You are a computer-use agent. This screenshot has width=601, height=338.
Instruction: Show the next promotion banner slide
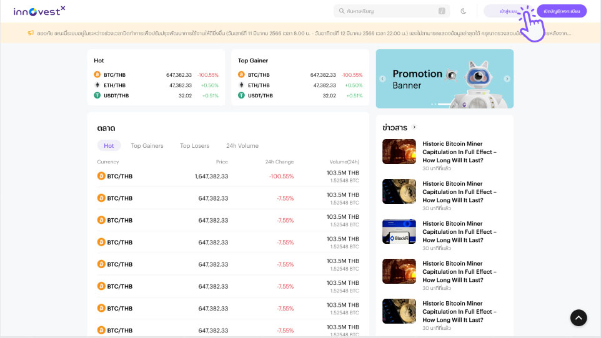coord(507,79)
